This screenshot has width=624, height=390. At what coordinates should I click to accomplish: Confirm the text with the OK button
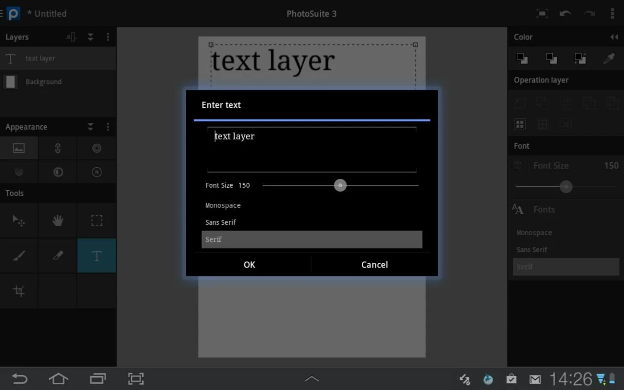click(249, 265)
